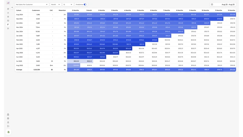243x137 pixels.
Task: Click the Shopify bag icon
Action: pyautogui.click(x=9, y=132)
